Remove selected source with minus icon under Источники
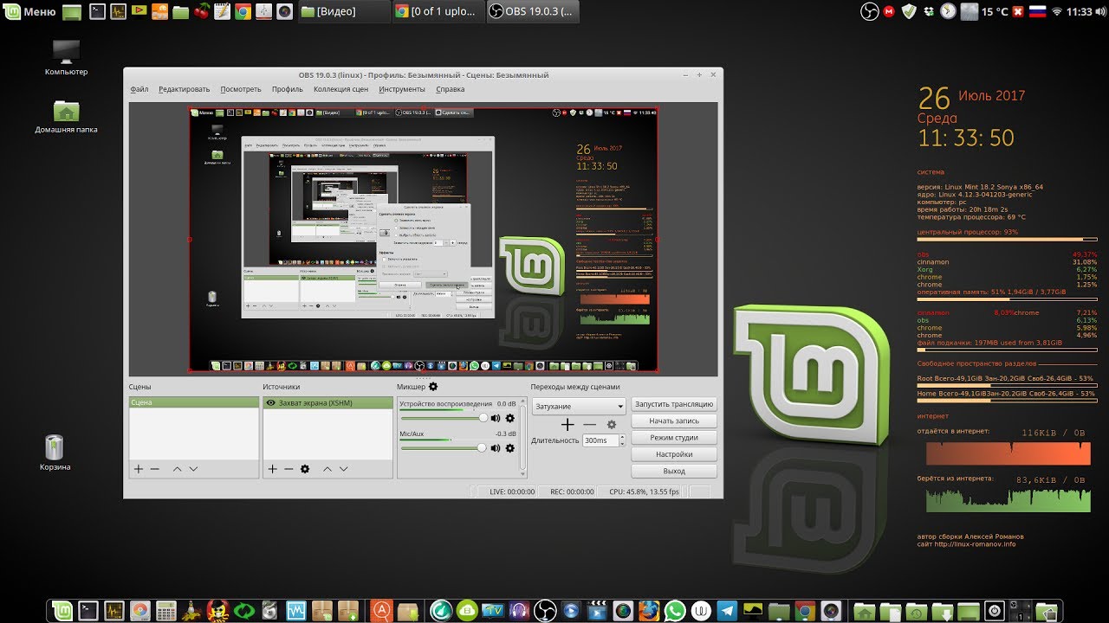 289,468
